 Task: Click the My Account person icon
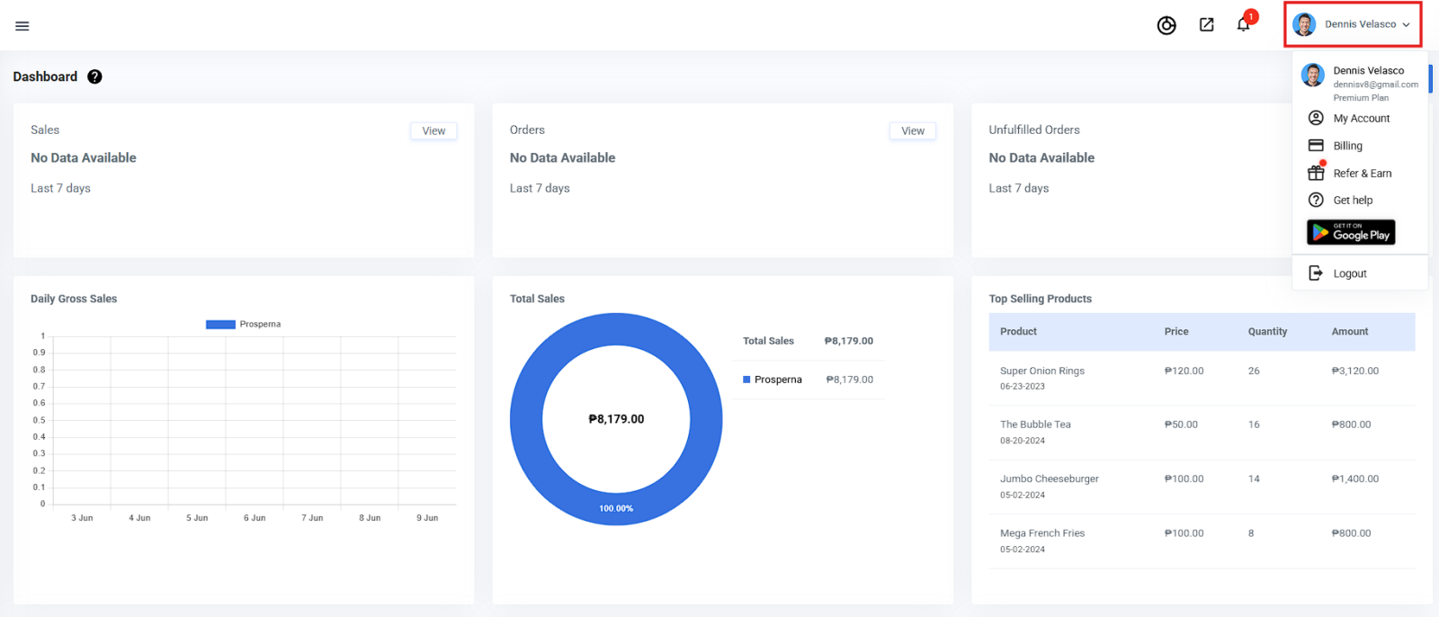pyautogui.click(x=1316, y=118)
